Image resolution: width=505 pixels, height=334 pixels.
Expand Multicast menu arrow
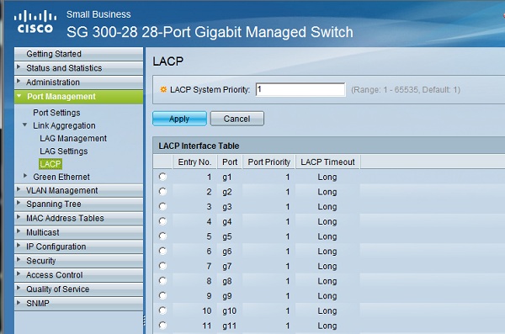click(x=19, y=231)
